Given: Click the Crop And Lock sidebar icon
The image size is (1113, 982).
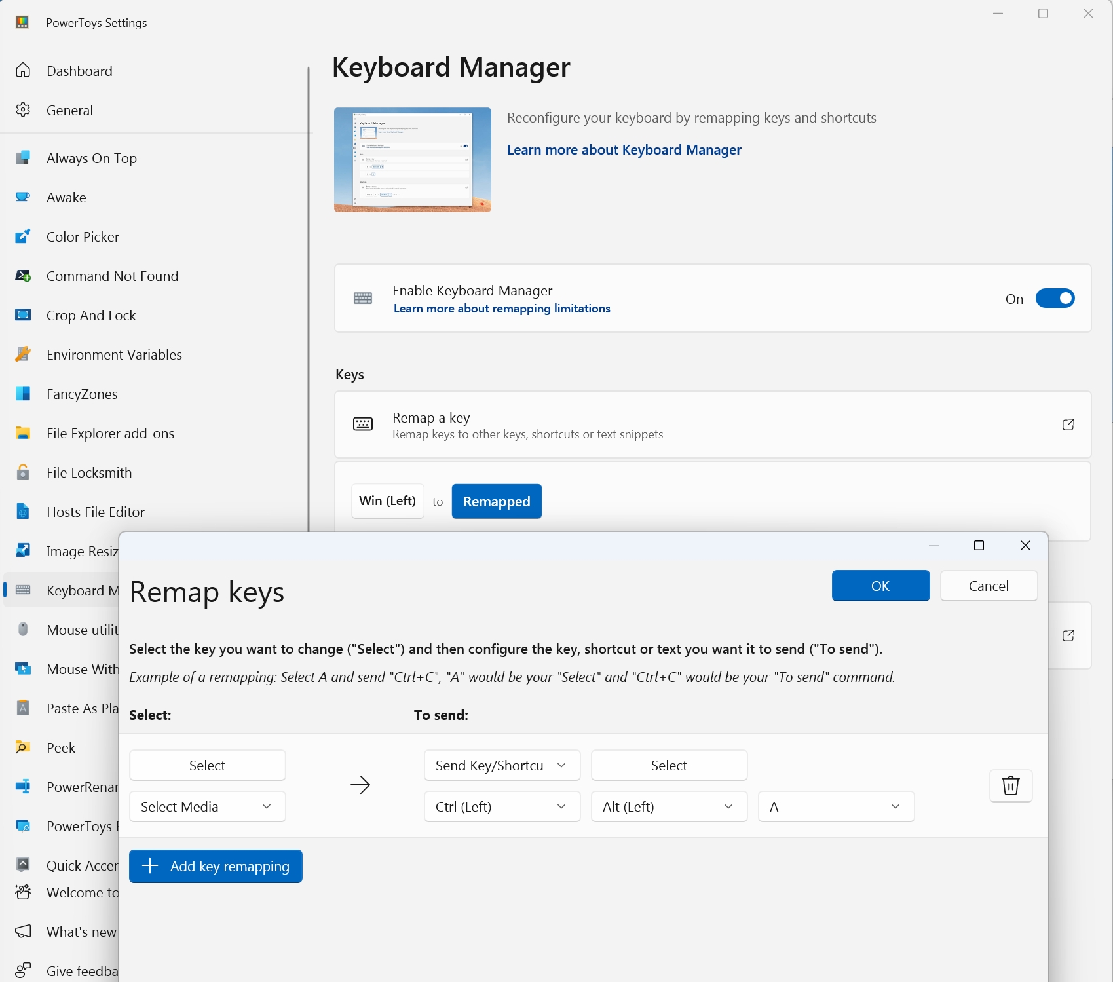Looking at the screenshot, I should click(x=23, y=315).
